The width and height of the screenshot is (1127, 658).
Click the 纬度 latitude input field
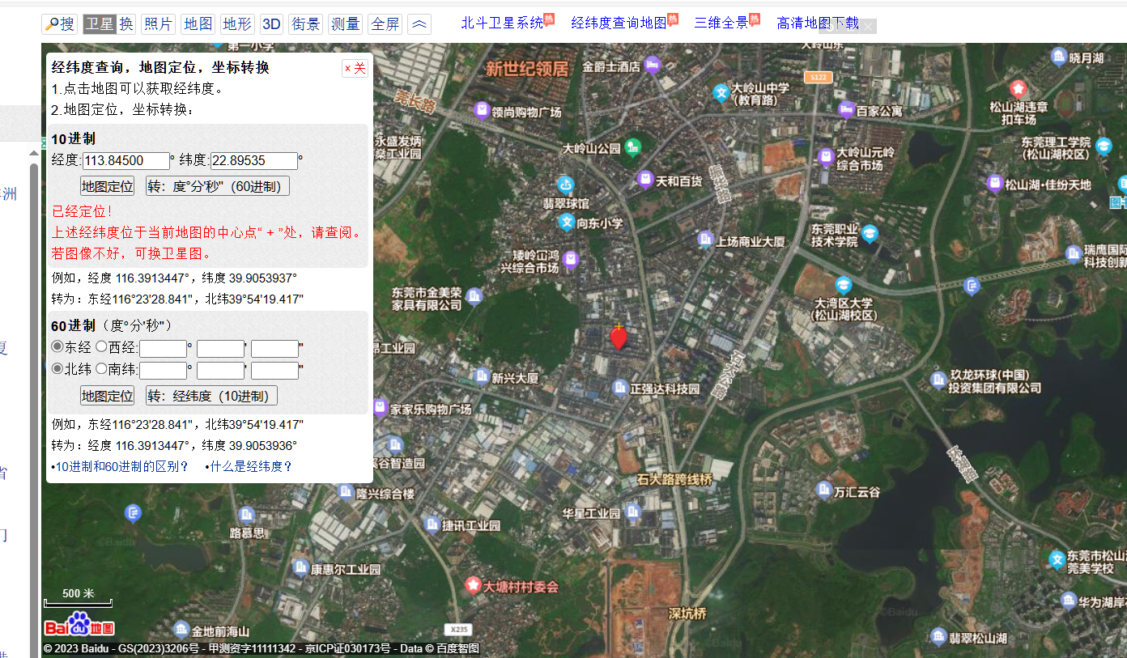click(254, 161)
